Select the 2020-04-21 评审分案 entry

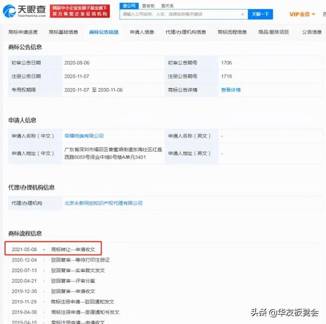tap(53, 281)
